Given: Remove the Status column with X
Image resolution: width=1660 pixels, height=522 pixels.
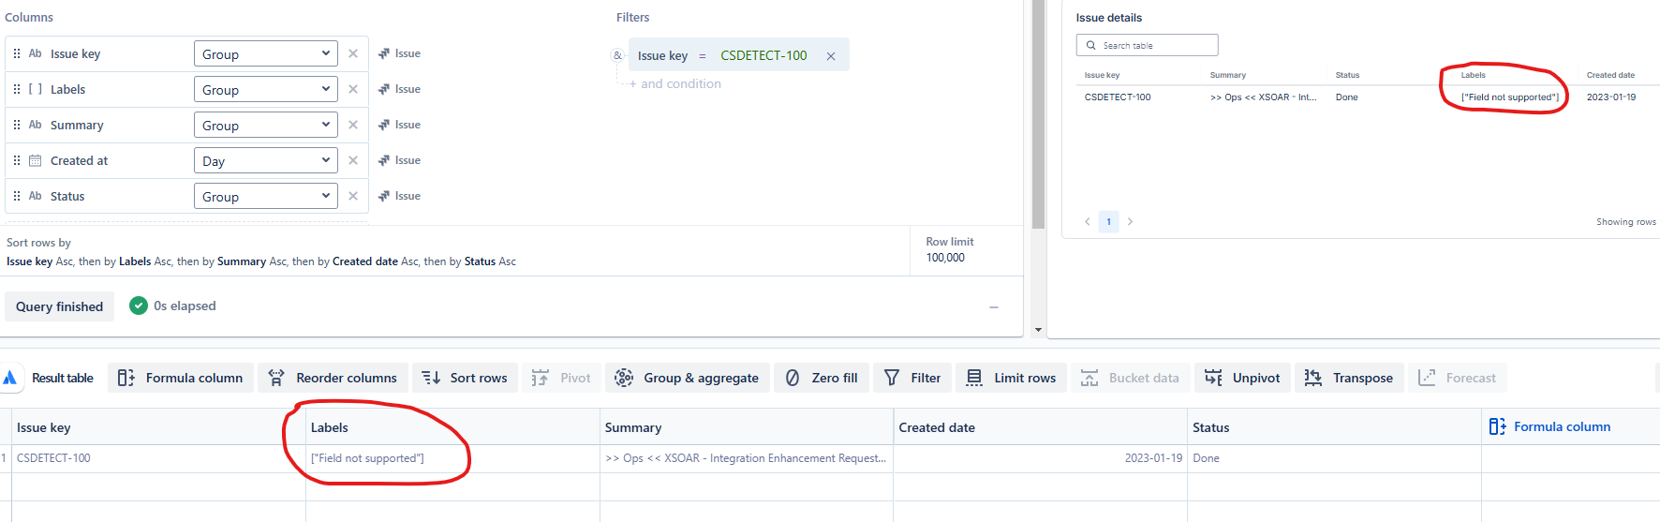Looking at the screenshot, I should tap(353, 196).
